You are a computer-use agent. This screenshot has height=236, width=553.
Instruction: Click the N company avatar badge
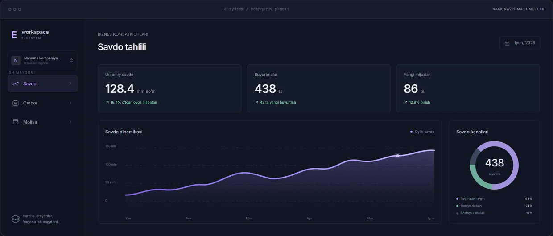16,60
